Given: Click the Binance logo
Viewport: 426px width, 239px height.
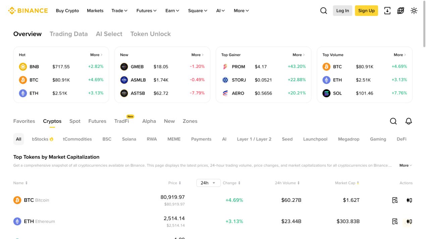Looking at the screenshot, I should 28,11.
